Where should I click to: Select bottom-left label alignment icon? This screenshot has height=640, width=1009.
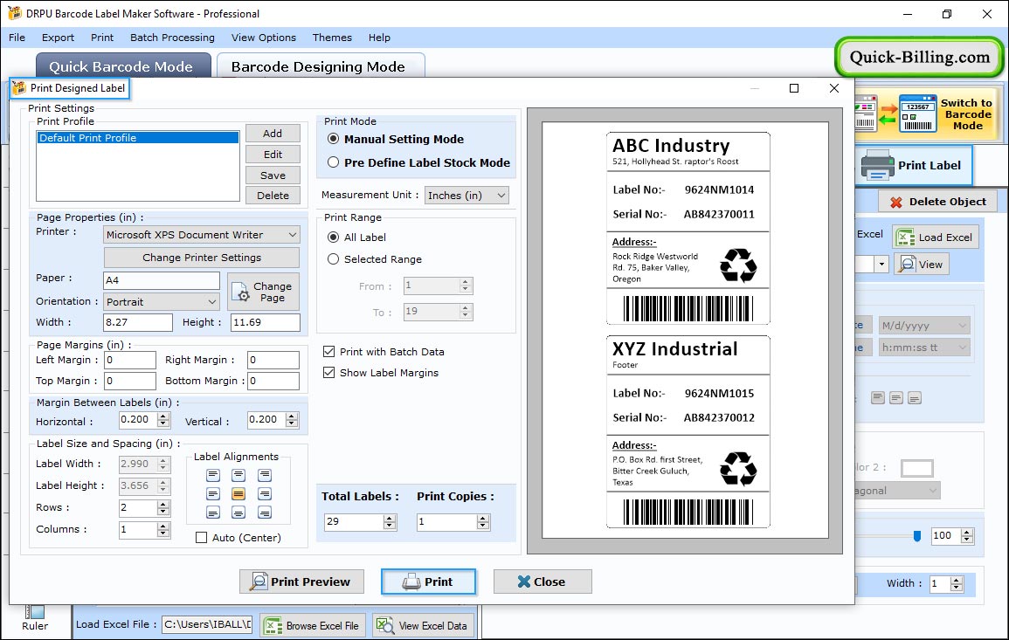pos(213,513)
